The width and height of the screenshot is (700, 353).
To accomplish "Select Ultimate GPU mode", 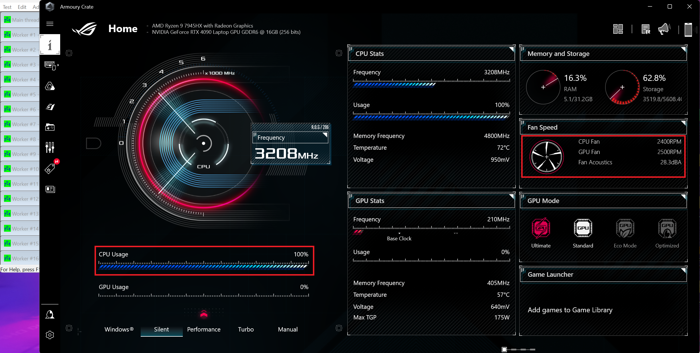I will [541, 233].
